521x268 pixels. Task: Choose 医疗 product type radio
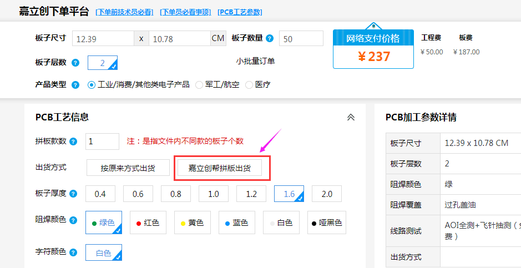click(249, 85)
